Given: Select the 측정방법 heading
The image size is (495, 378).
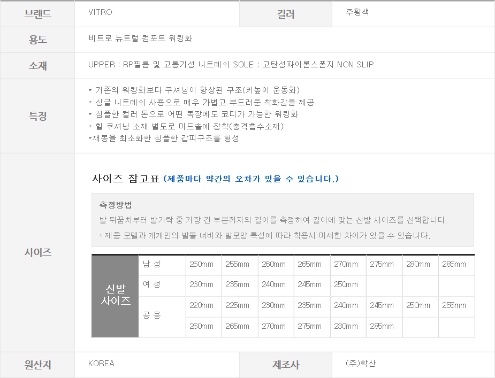Looking at the screenshot, I should click(x=116, y=205).
